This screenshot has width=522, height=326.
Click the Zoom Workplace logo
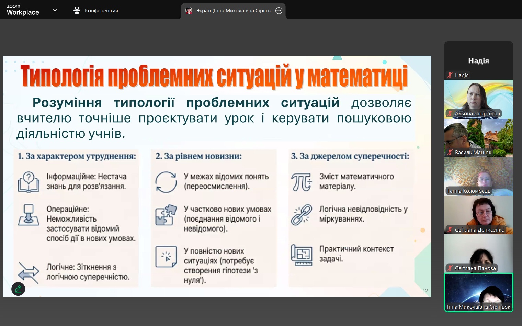click(x=23, y=10)
